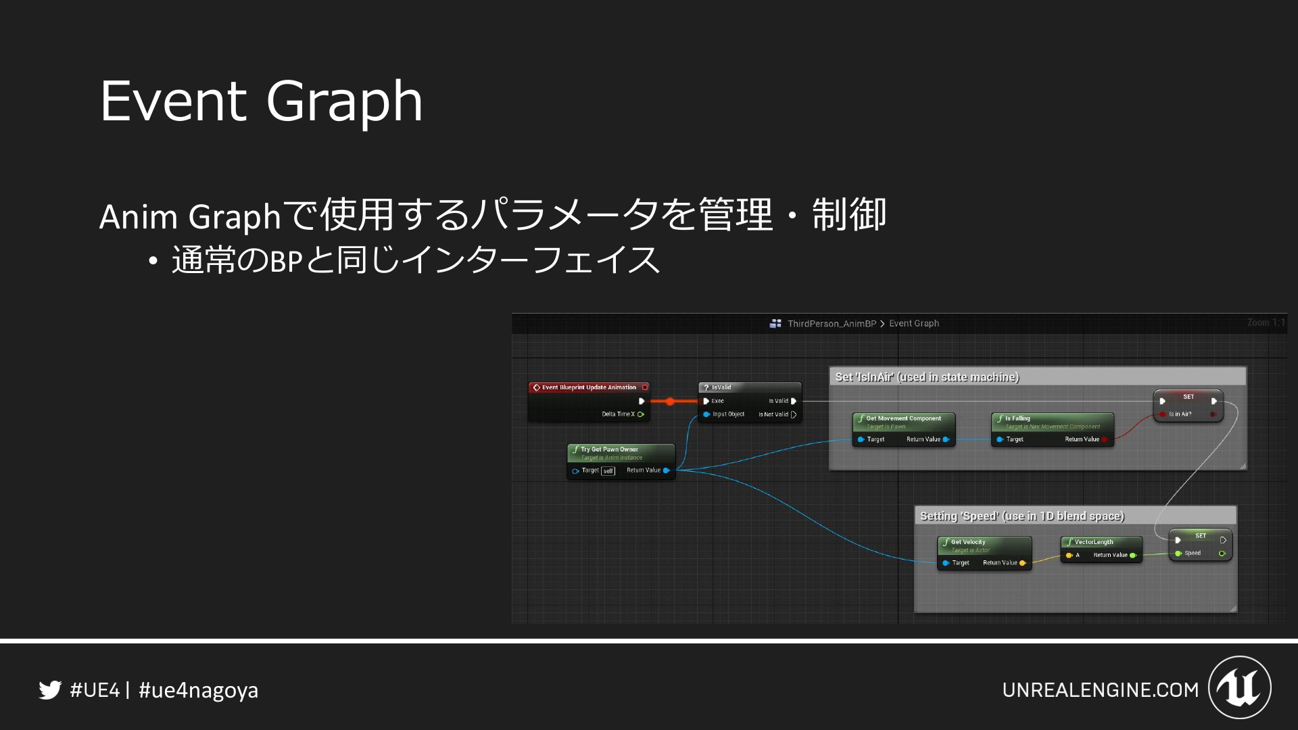Viewport: 1298px width, 730px height.
Task: Click the self field on Try Get Pawn Owner
Action: pyautogui.click(x=608, y=471)
